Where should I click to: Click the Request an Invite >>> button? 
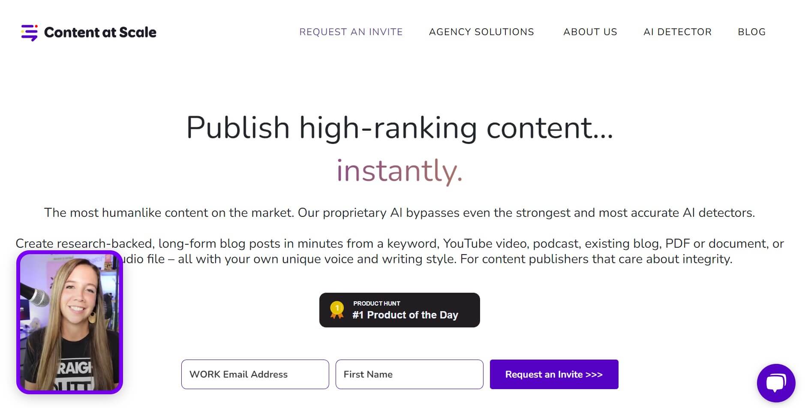(554, 374)
